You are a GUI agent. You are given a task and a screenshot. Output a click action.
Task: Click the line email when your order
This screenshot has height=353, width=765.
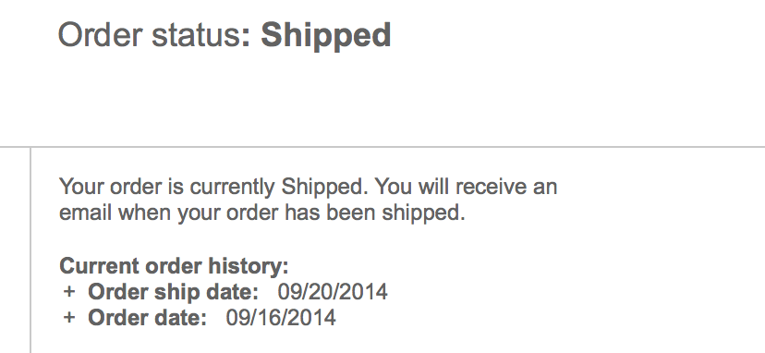(x=262, y=213)
